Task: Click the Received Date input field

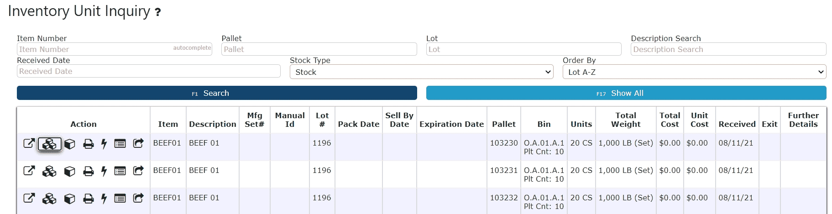Action: (149, 71)
